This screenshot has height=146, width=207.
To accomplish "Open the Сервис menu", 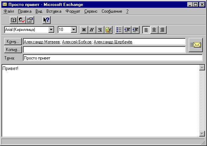I will pyautogui.click(x=91, y=11).
